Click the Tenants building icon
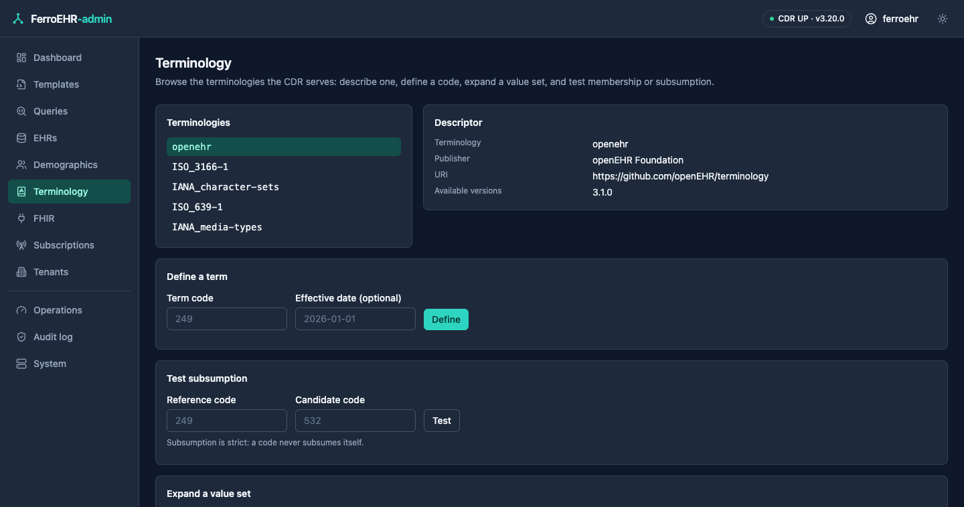 [21, 272]
